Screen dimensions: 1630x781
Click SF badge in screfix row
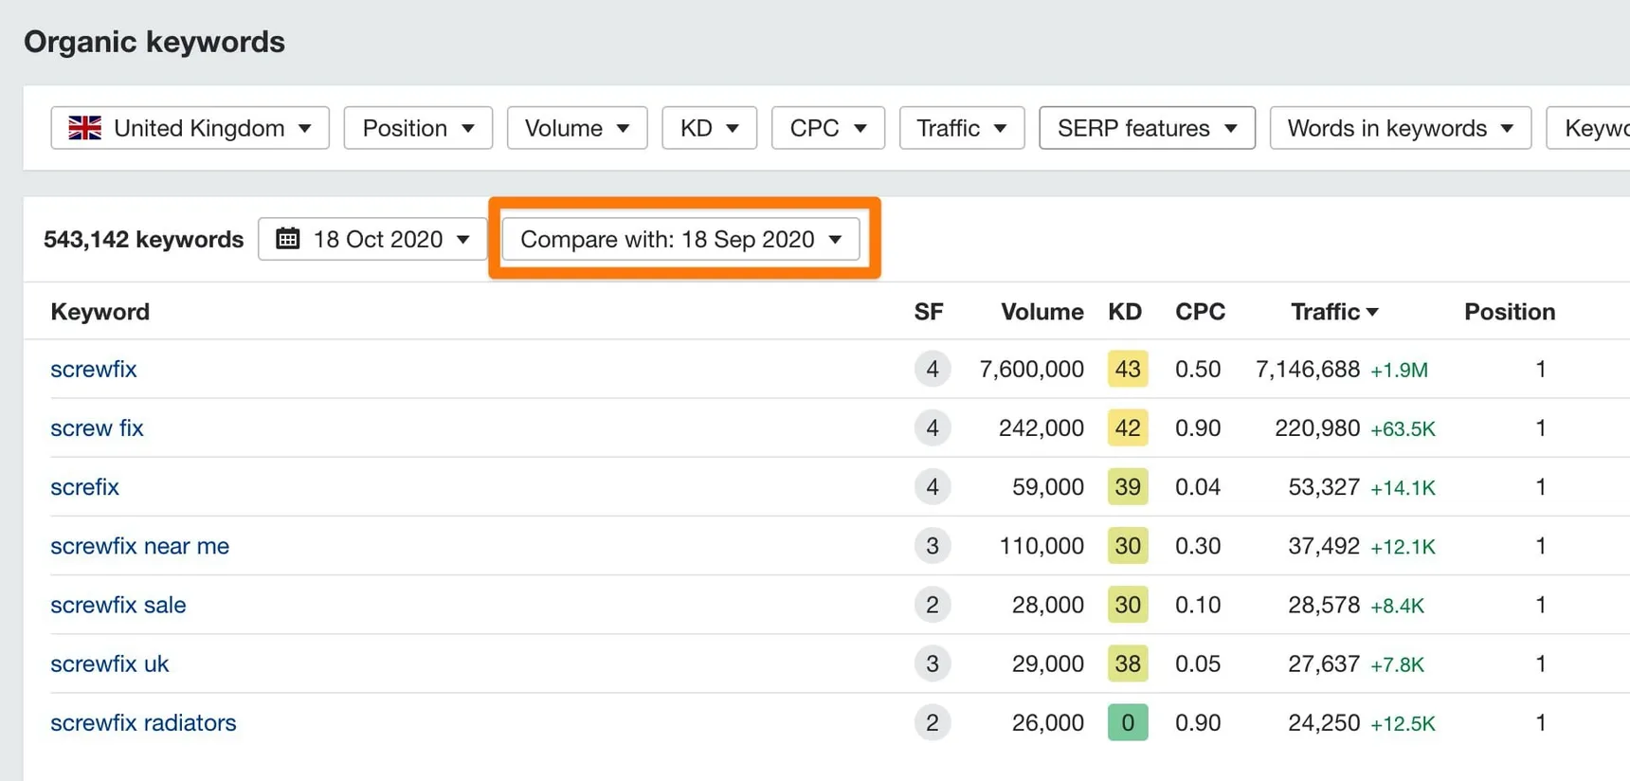(x=933, y=486)
